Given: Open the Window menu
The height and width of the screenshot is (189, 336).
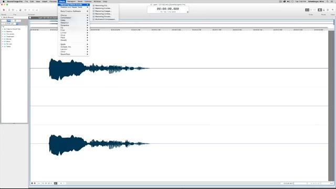Looking at the screenshot, I should coord(97,2).
